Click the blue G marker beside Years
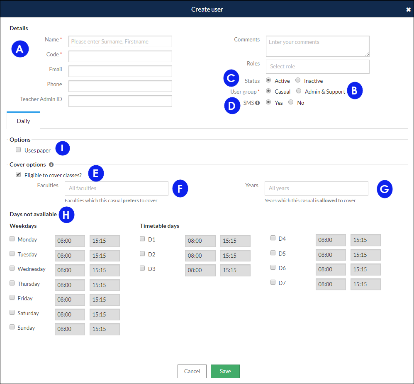Viewport: 414px width, 384px height. click(x=385, y=189)
